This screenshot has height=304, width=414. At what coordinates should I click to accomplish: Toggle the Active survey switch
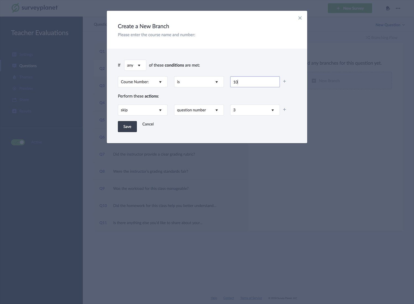click(18, 142)
